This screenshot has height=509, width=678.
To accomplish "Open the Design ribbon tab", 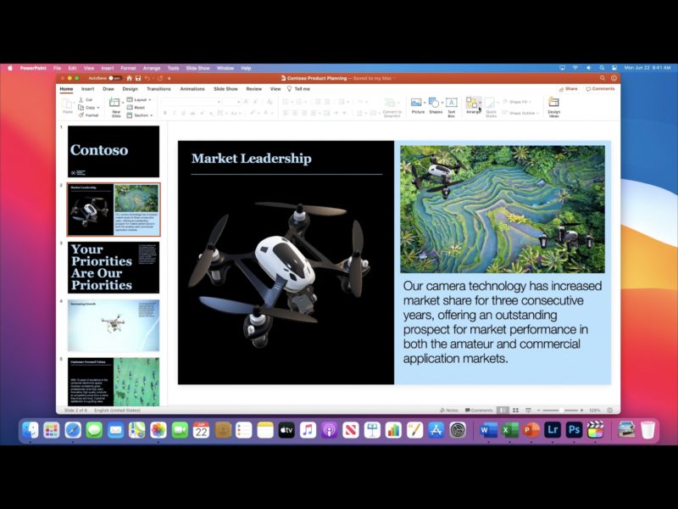I will pyautogui.click(x=131, y=89).
